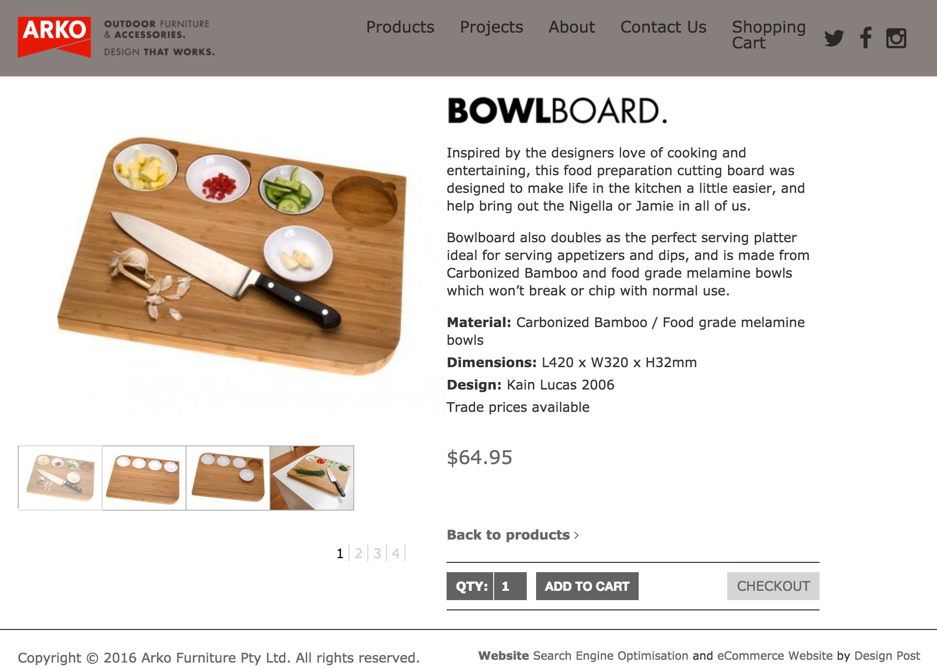Open the Design Post footer link

[x=887, y=656]
